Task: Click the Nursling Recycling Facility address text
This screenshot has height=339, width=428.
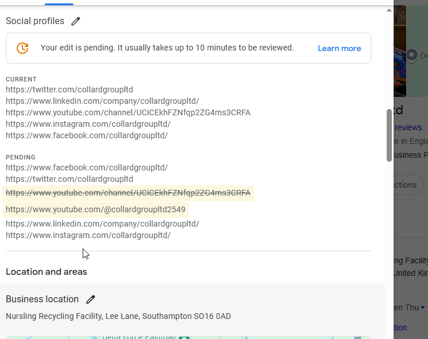Action: coord(118,316)
